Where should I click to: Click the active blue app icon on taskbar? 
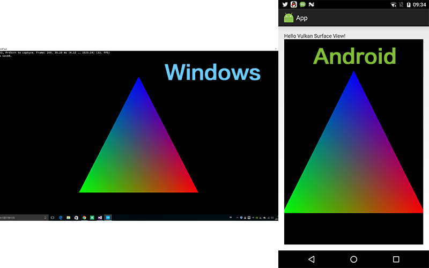tap(108, 218)
